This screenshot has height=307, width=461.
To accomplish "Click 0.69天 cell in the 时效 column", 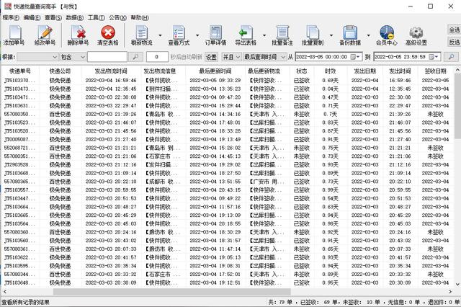I will (x=330, y=80).
